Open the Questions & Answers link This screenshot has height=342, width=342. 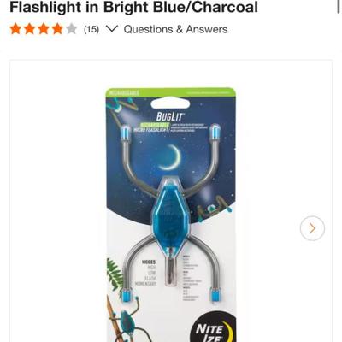point(175,29)
